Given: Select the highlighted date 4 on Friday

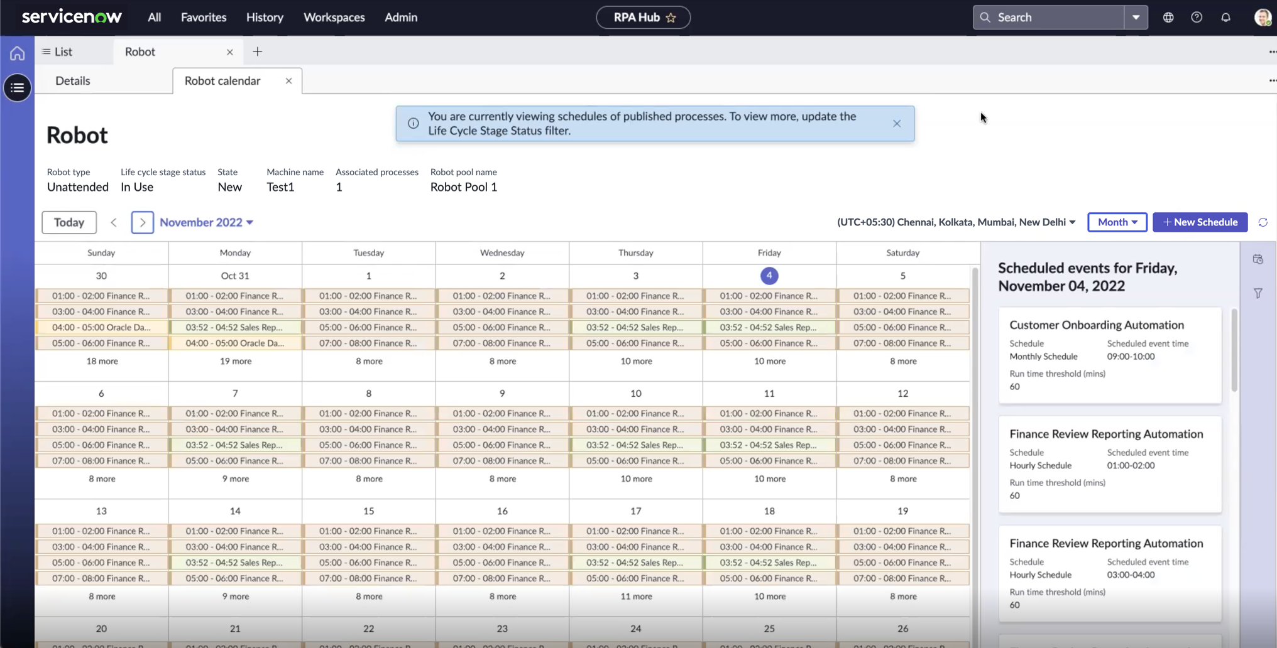Looking at the screenshot, I should click(769, 276).
